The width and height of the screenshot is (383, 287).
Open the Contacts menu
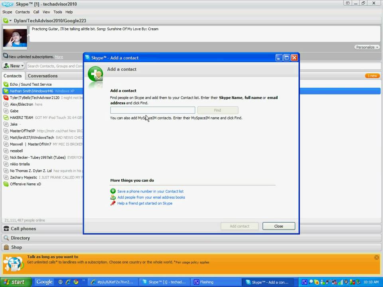(x=22, y=12)
